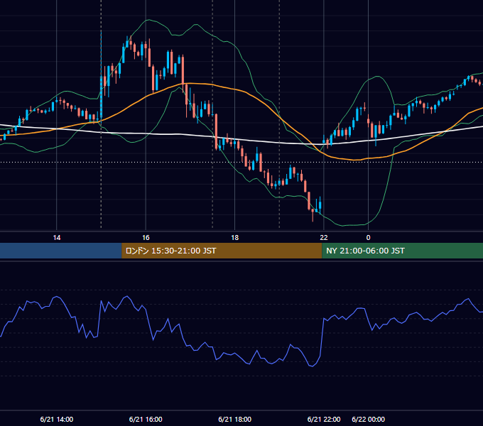Click the 14 hour label on price chart axis
The height and width of the screenshot is (426, 483).
[57, 238]
